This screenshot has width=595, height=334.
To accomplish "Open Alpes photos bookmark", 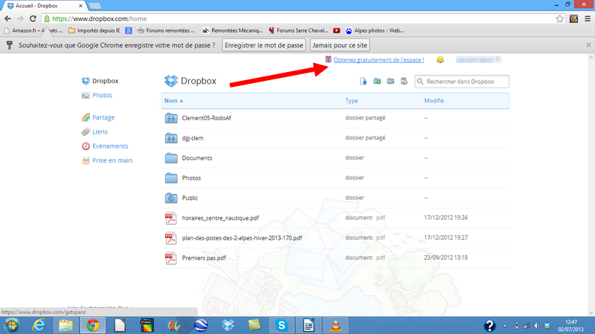I will tap(375, 30).
